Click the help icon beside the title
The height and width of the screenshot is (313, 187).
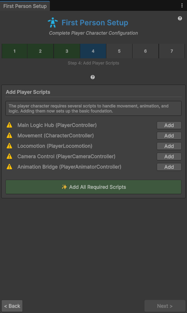tap(180, 18)
